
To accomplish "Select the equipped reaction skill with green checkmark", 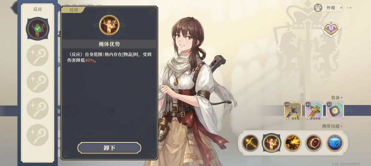I will coord(38,29).
